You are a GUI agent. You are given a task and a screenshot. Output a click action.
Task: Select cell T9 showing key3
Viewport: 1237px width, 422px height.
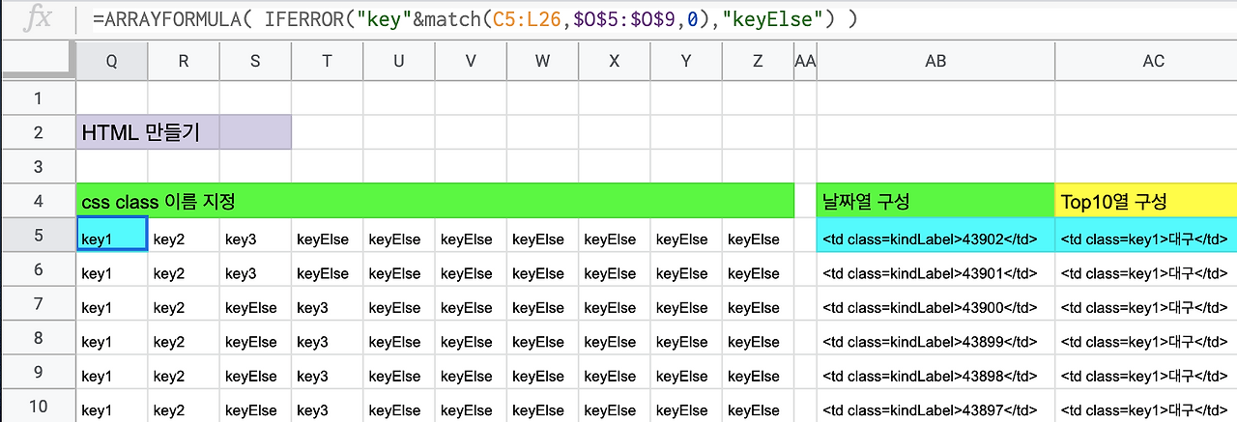coord(328,373)
